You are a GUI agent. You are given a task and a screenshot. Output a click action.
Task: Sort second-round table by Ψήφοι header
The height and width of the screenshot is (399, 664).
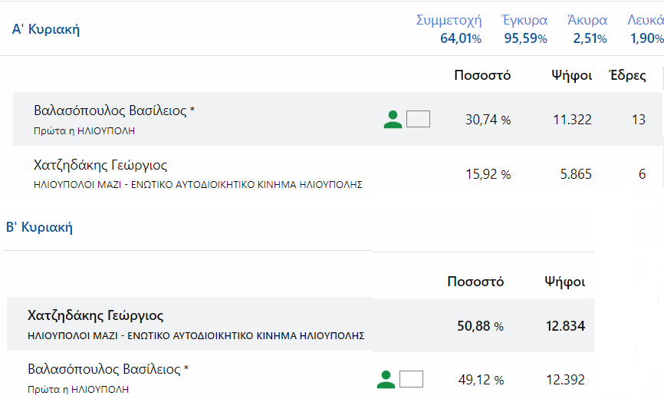pyautogui.click(x=565, y=282)
